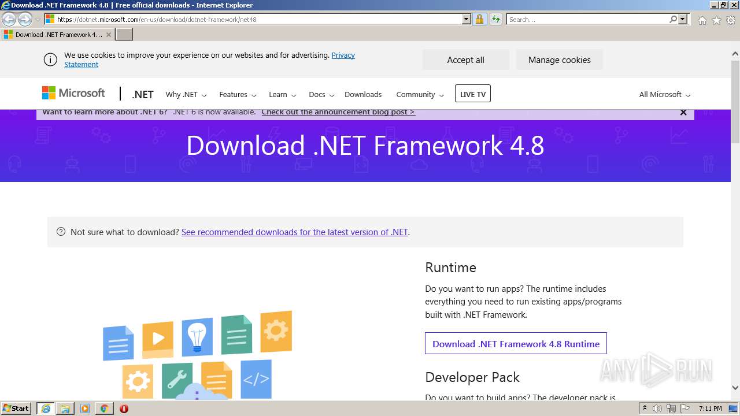Viewport: 740px width, 416px height.
Task: Select the Download .NET Framework tab
Action: (x=58, y=35)
